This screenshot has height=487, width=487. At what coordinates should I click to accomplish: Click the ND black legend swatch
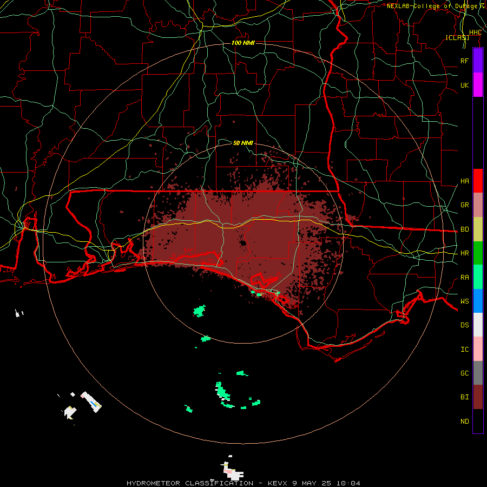coord(478,421)
